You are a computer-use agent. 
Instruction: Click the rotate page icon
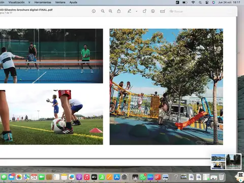pos(144,11)
